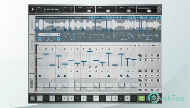Screen dimensions: 190x108
Task: Click the orange slice marker on the waveform
Action: (x=154, y=30)
